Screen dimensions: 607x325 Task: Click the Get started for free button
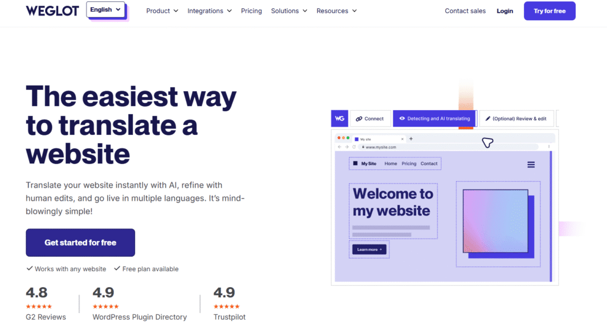click(80, 243)
